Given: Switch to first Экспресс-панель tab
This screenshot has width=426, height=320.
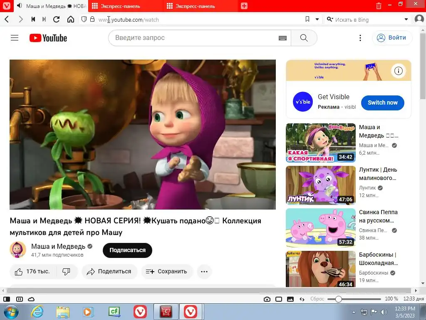Looking at the screenshot, I should coord(126,6).
